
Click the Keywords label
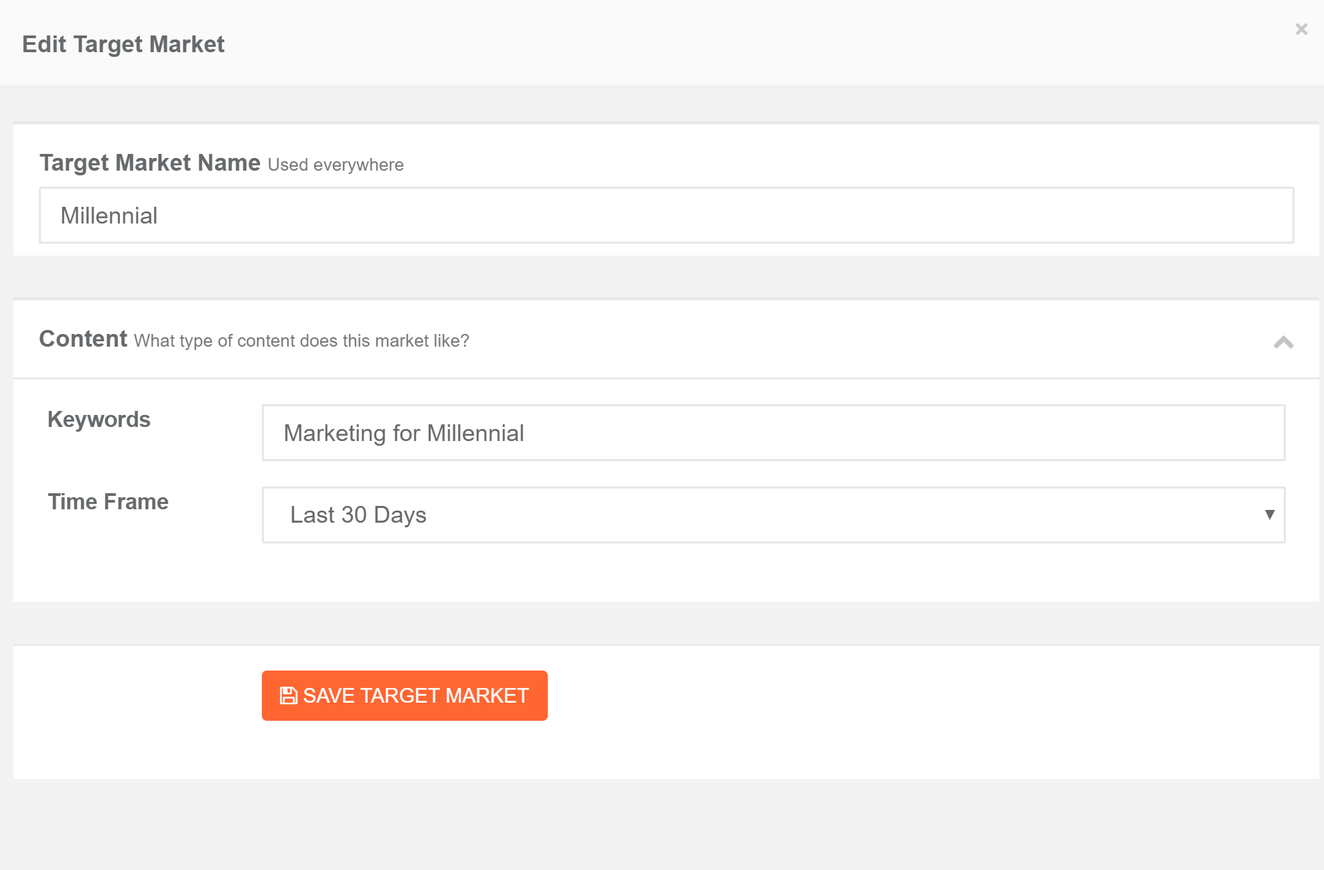pos(99,420)
